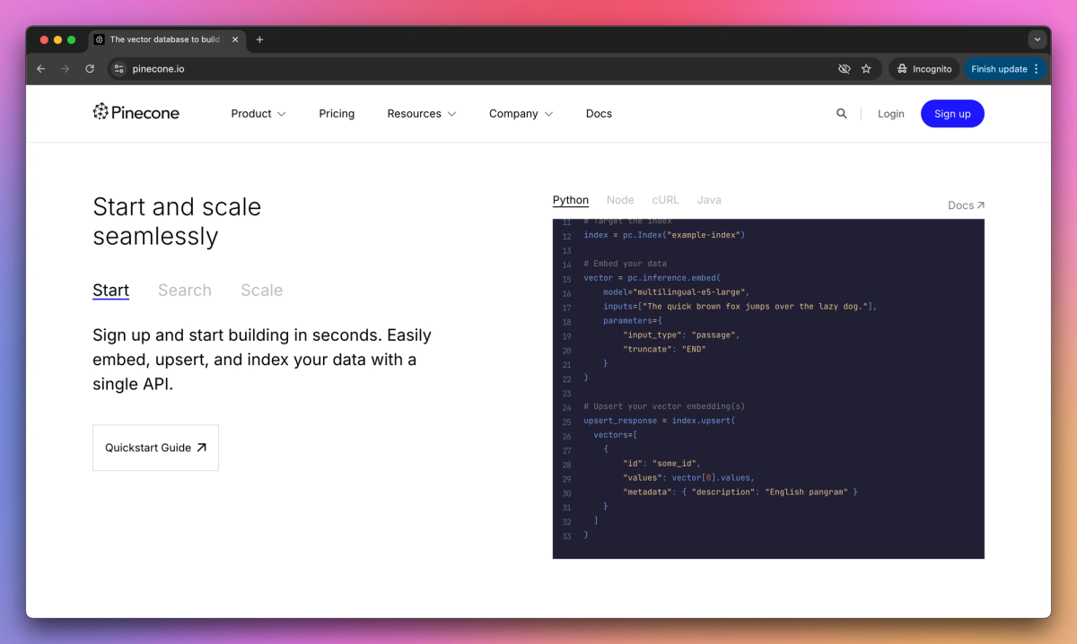Switch to the Java code tab
The image size is (1077, 644).
coord(709,200)
